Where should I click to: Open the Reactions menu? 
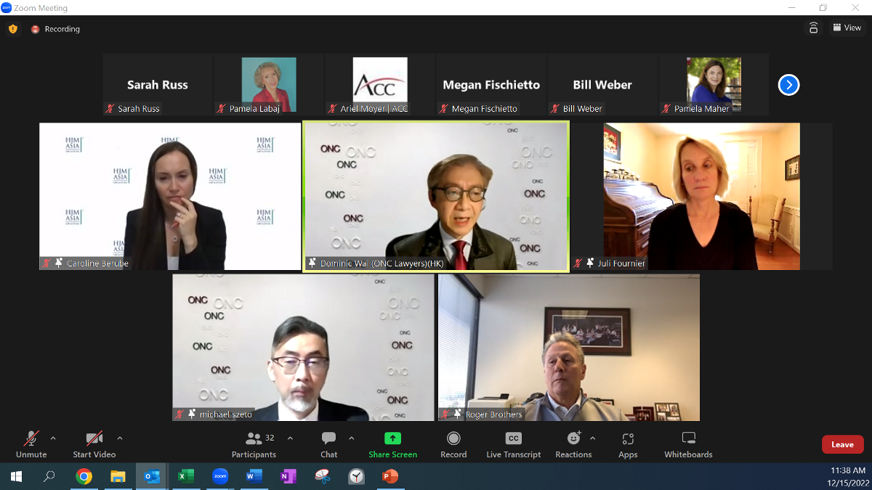click(x=574, y=444)
